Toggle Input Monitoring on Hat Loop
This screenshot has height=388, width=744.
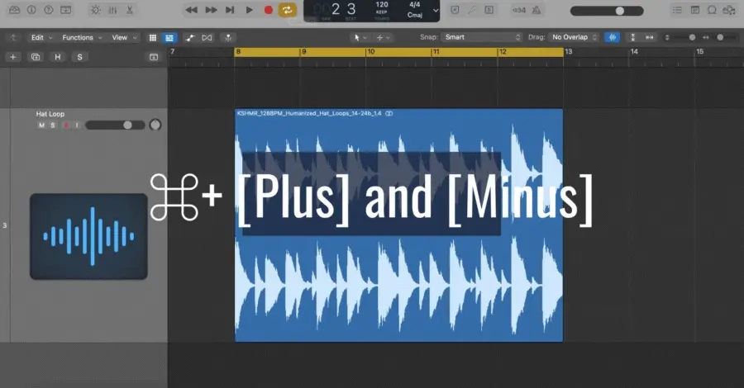point(77,125)
